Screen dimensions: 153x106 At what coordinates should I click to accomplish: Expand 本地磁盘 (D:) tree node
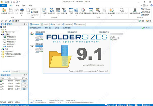[x=3, y=39]
